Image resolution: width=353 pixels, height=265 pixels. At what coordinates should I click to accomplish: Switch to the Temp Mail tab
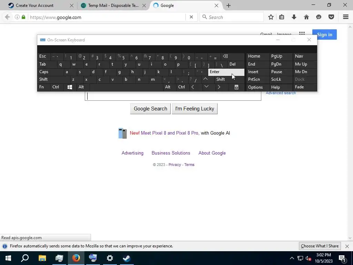pyautogui.click(x=113, y=6)
